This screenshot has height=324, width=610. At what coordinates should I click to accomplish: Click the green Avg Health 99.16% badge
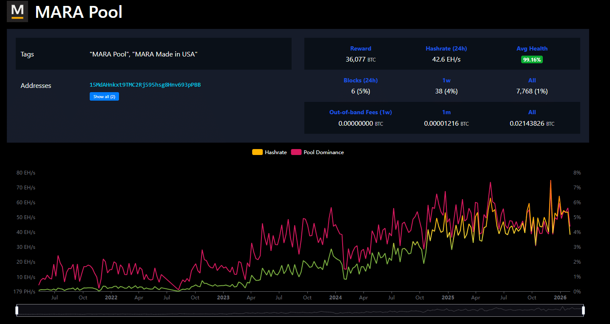coord(532,59)
